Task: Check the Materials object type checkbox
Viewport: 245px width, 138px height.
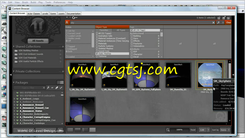Action: [x=97, y=44]
